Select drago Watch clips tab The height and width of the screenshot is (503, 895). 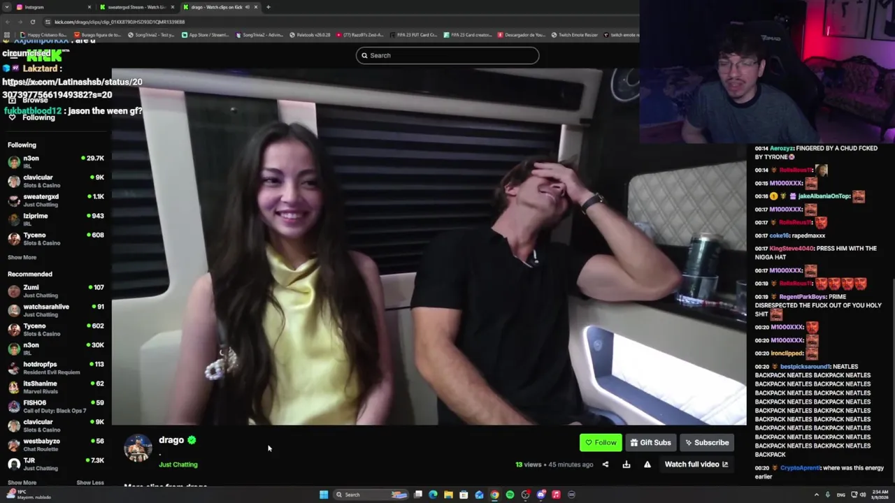tap(220, 7)
